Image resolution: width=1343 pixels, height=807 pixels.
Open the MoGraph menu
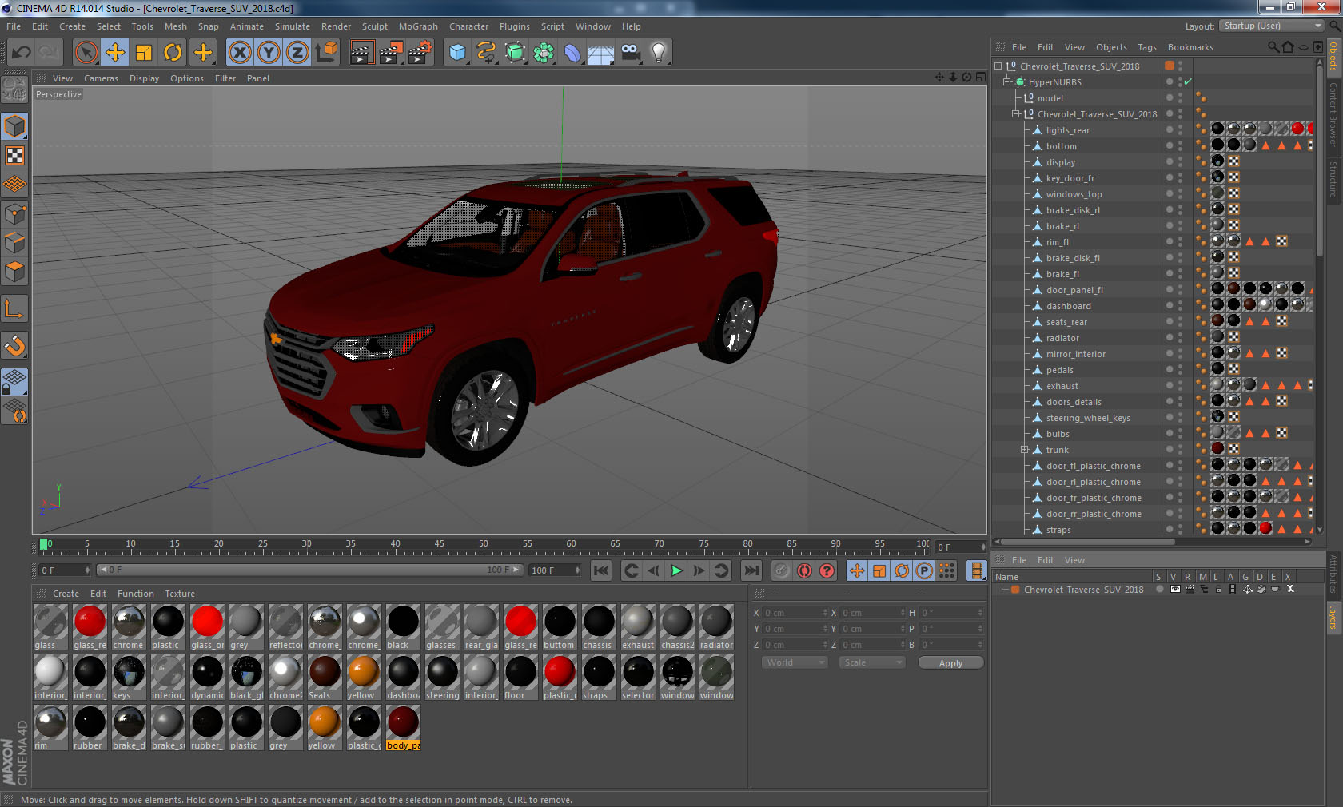(418, 26)
